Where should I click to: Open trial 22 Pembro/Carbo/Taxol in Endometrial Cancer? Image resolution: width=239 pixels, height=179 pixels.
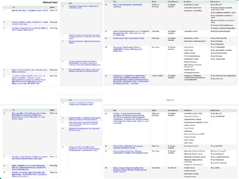[x=129, y=38]
